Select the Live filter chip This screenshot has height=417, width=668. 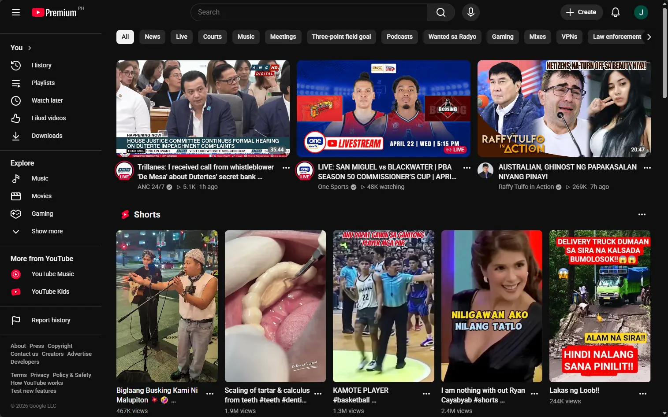click(182, 37)
